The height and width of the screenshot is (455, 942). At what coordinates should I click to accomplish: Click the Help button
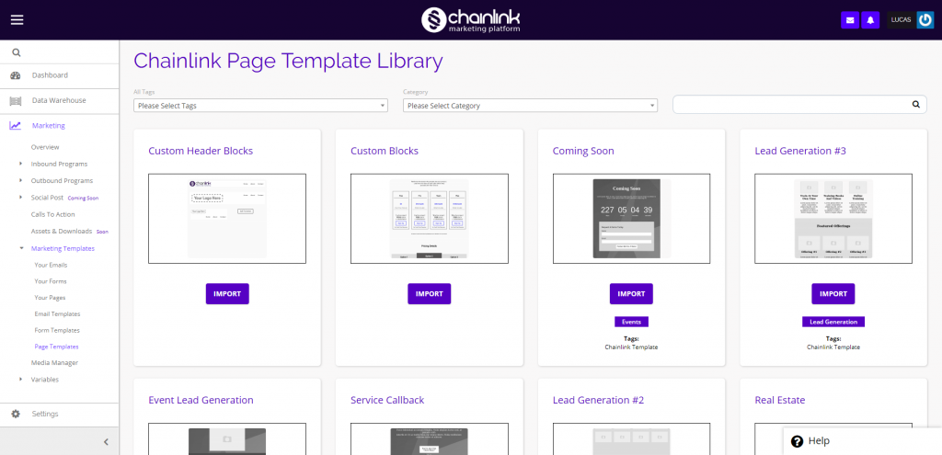[x=863, y=441]
